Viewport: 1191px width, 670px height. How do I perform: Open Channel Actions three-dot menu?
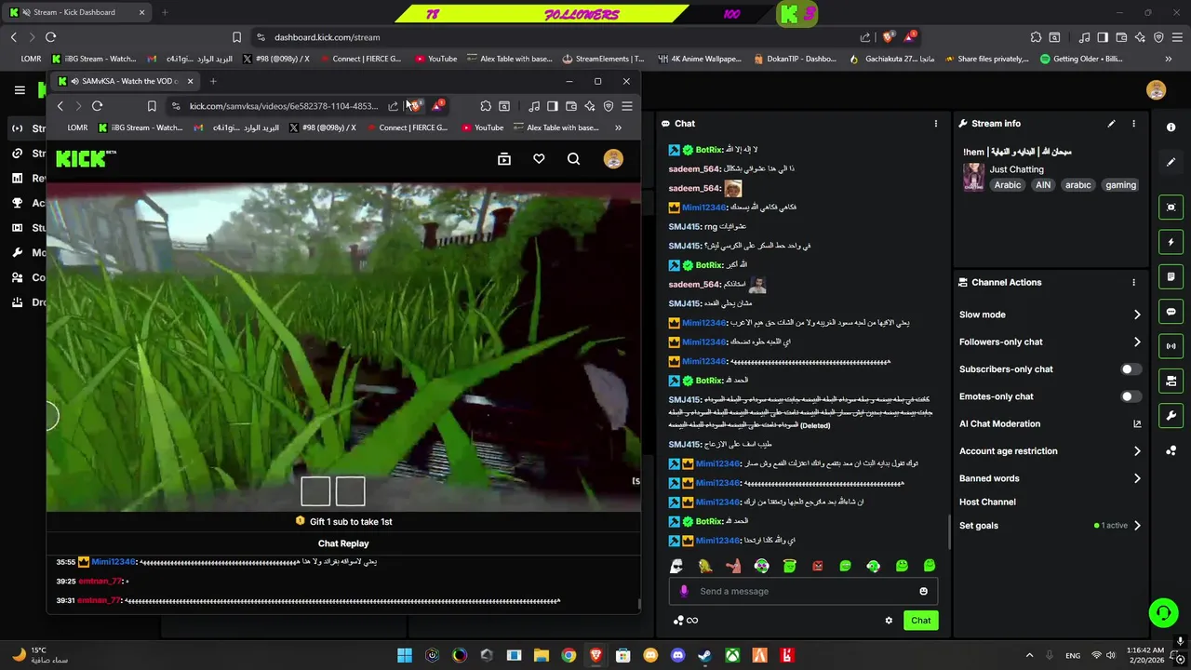click(x=1133, y=282)
